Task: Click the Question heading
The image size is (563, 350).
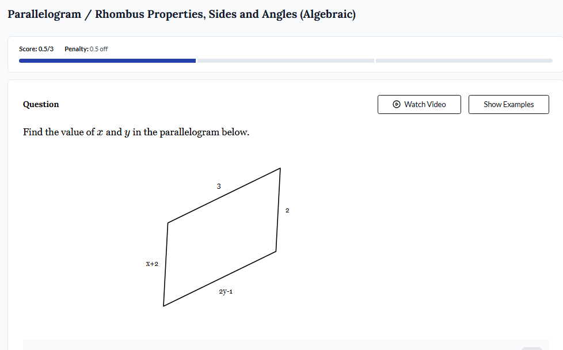Action: (x=40, y=104)
